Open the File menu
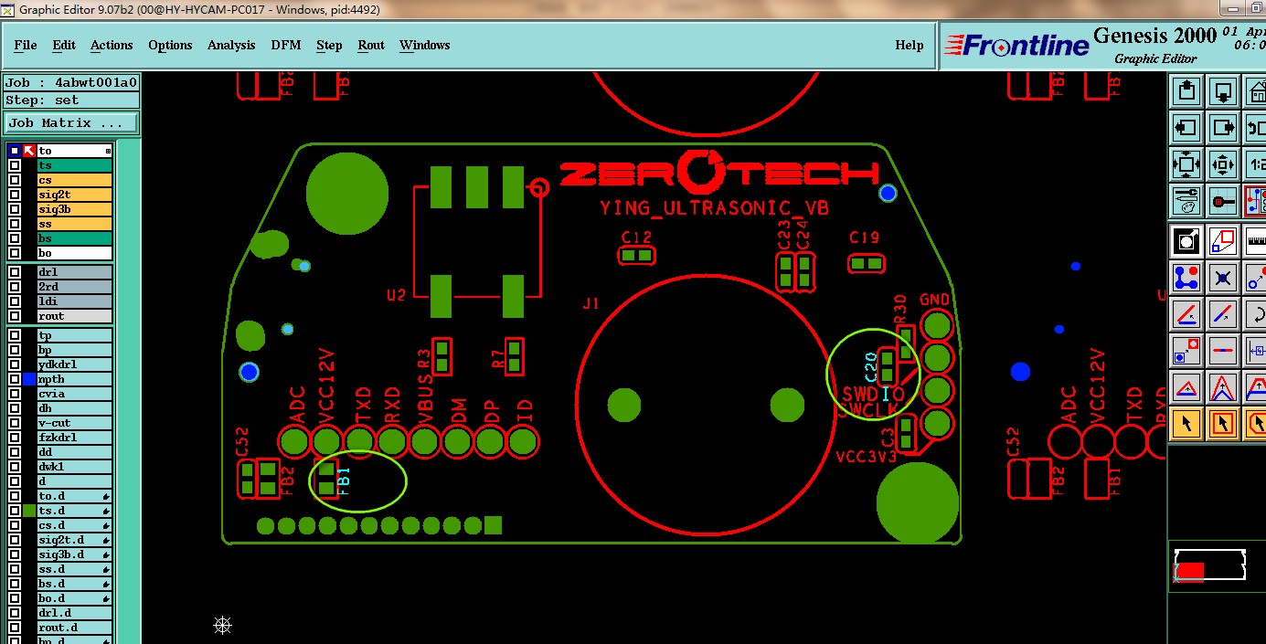 (x=26, y=45)
